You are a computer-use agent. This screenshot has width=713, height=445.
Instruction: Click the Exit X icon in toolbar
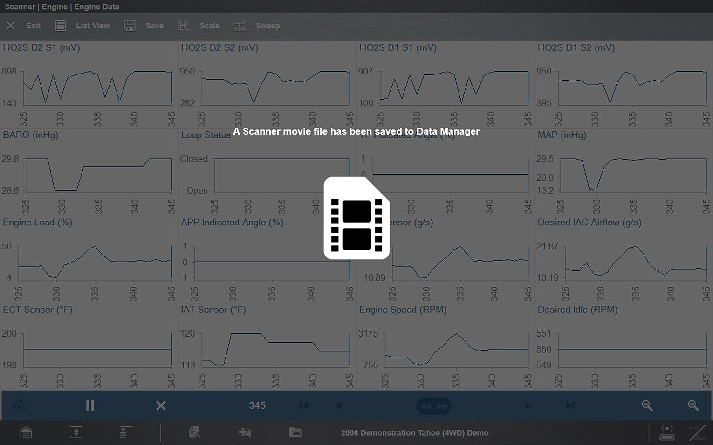point(11,26)
